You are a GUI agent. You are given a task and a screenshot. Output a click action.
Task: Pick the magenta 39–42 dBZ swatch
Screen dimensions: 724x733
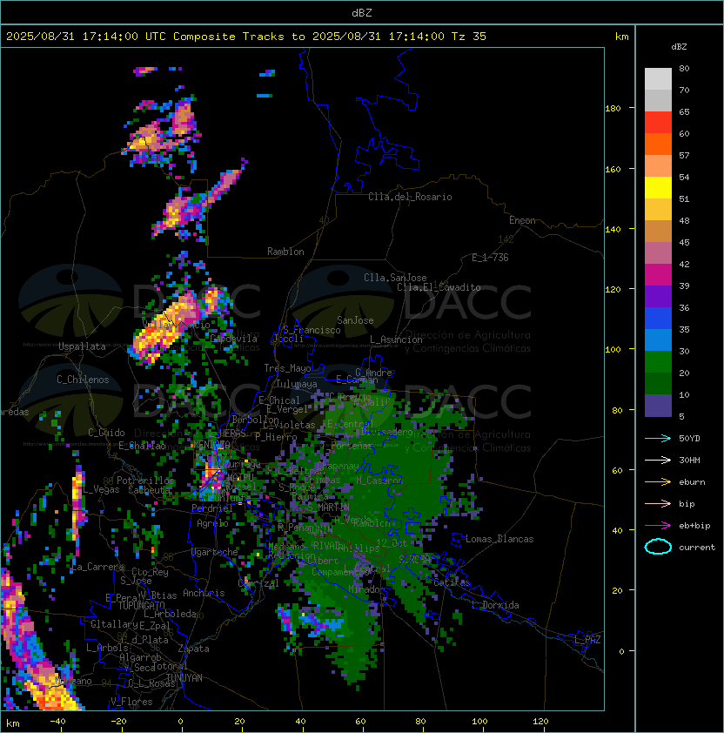(658, 275)
